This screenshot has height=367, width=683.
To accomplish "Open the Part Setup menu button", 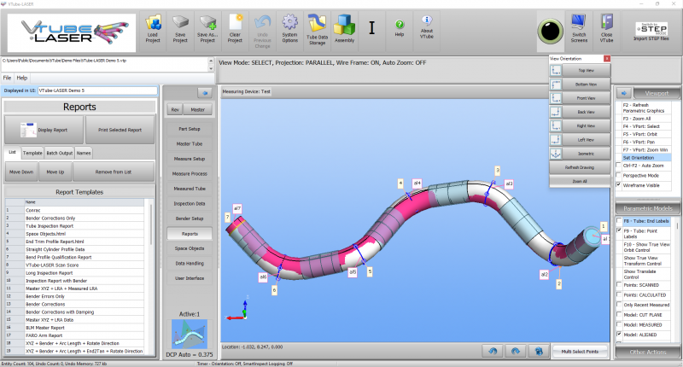I will (x=190, y=129).
